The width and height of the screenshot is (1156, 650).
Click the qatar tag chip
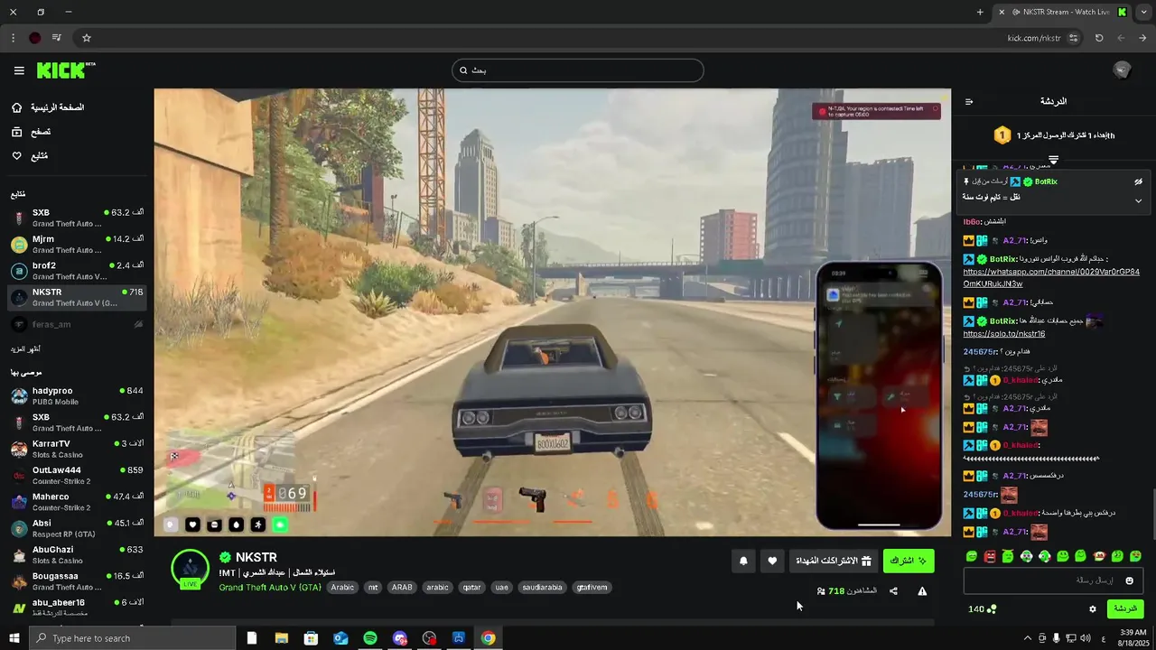point(471,587)
